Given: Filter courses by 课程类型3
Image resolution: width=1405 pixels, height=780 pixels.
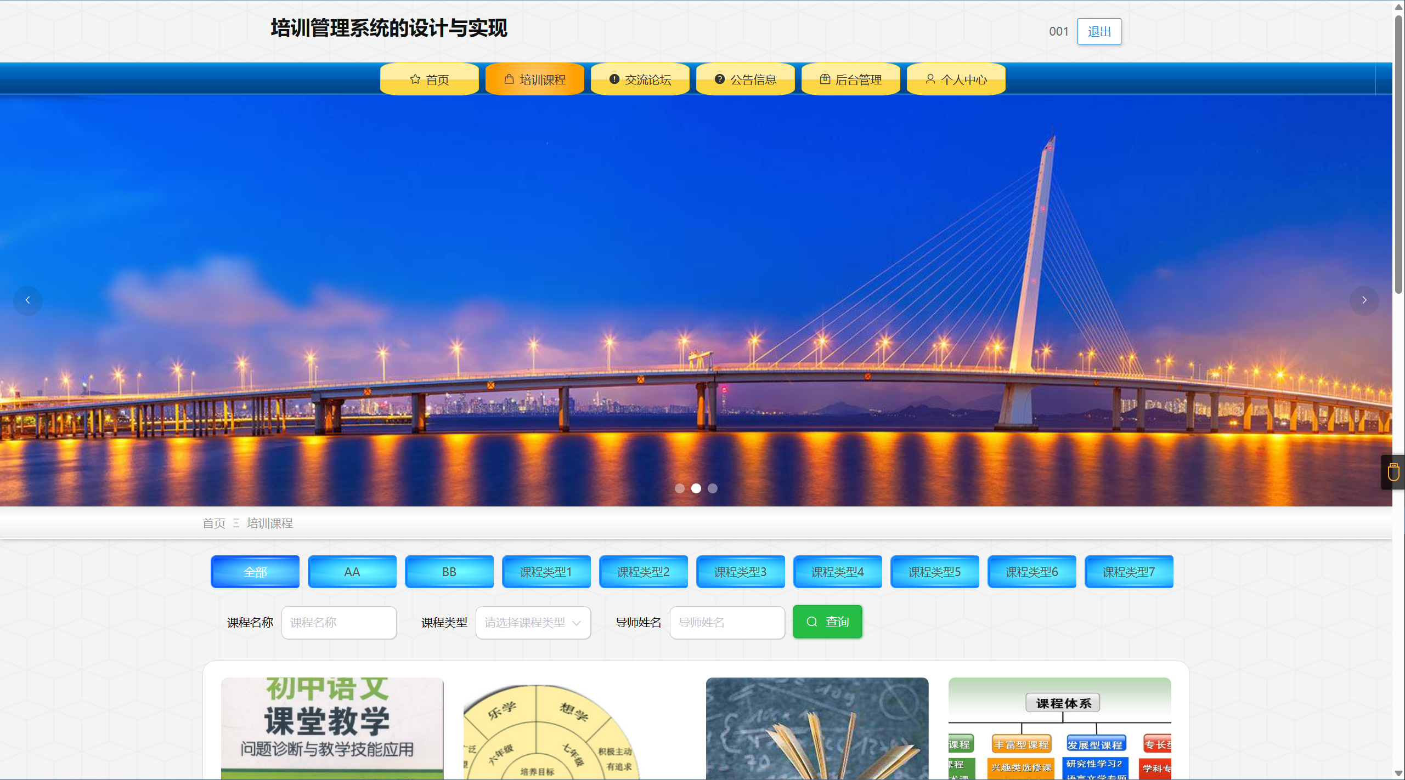Looking at the screenshot, I should click(x=741, y=572).
